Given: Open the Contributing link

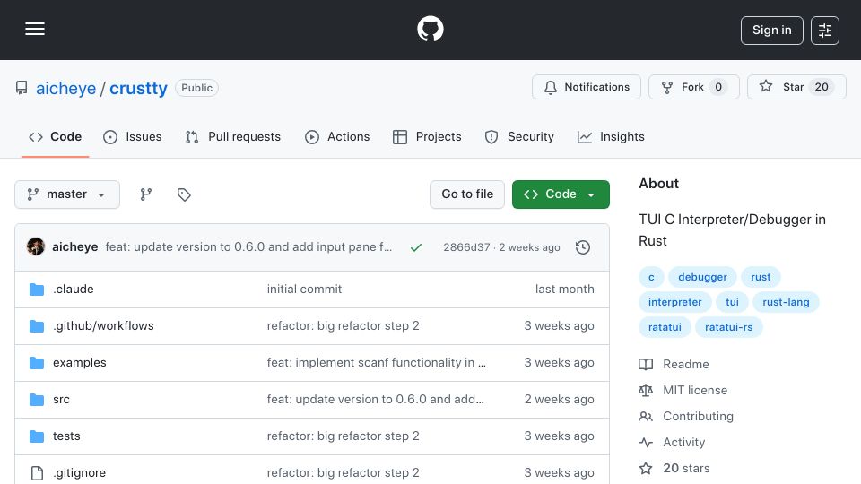Looking at the screenshot, I should coord(698,417).
